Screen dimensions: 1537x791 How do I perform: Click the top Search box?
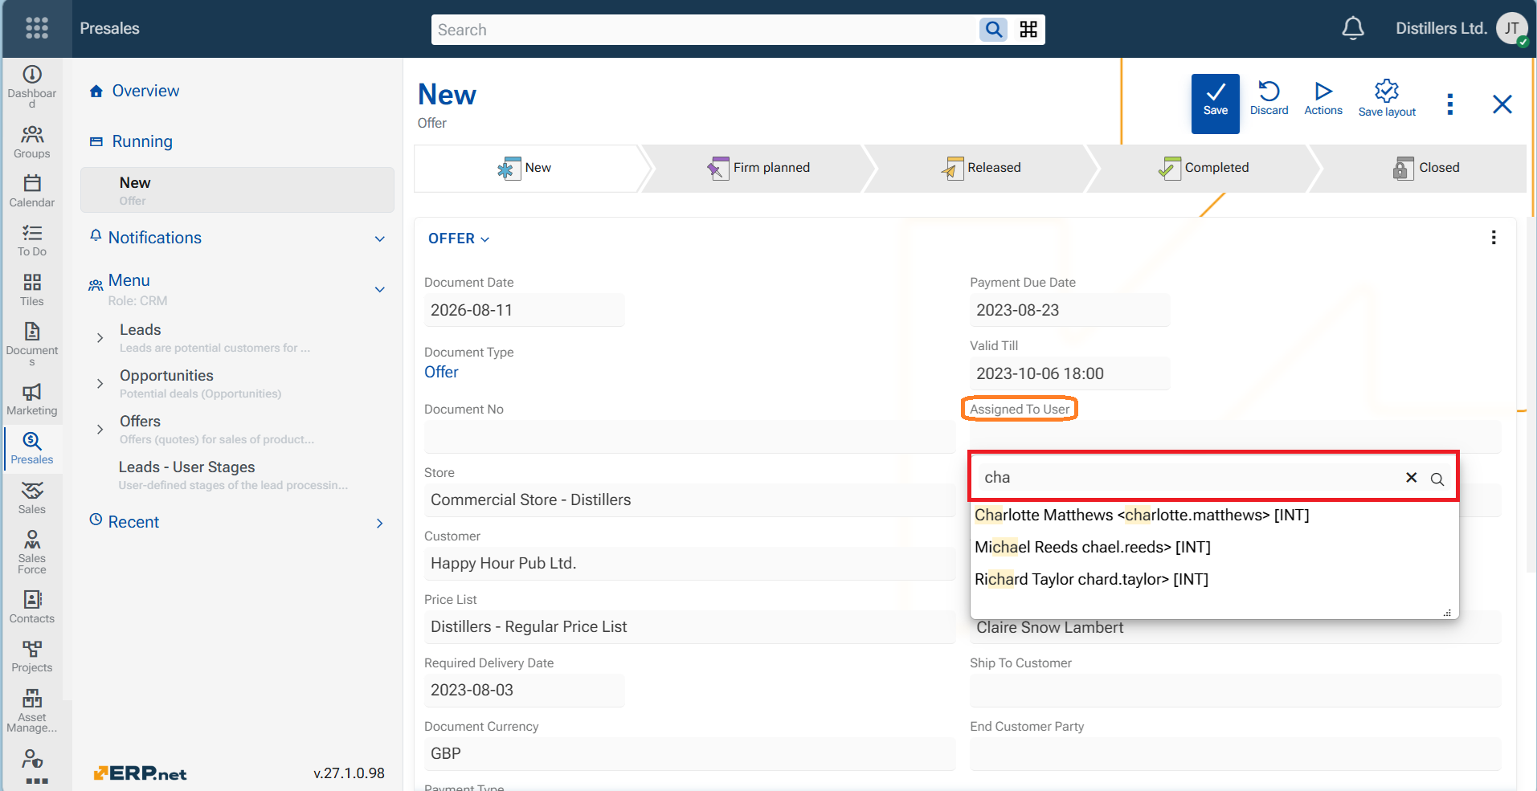(x=705, y=30)
